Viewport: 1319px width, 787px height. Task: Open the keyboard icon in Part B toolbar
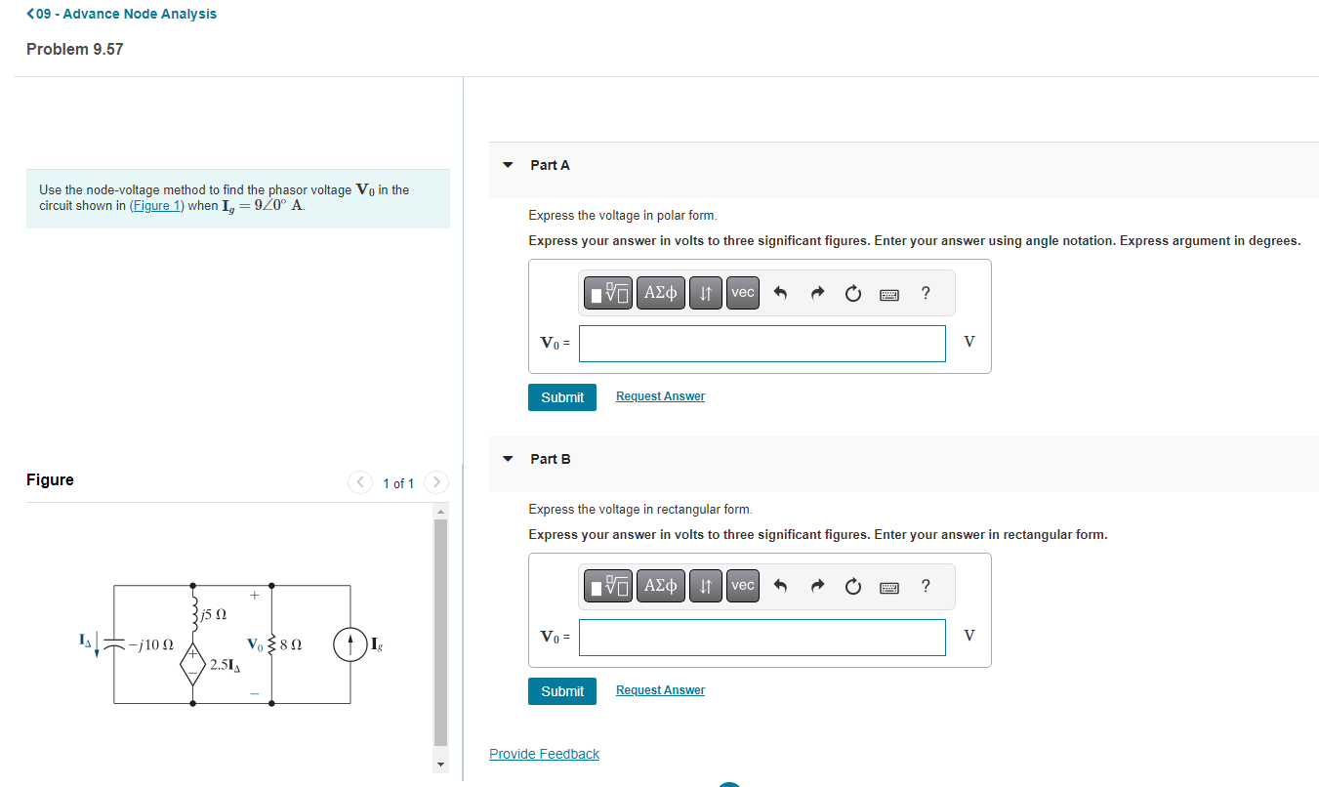click(888, 585)
